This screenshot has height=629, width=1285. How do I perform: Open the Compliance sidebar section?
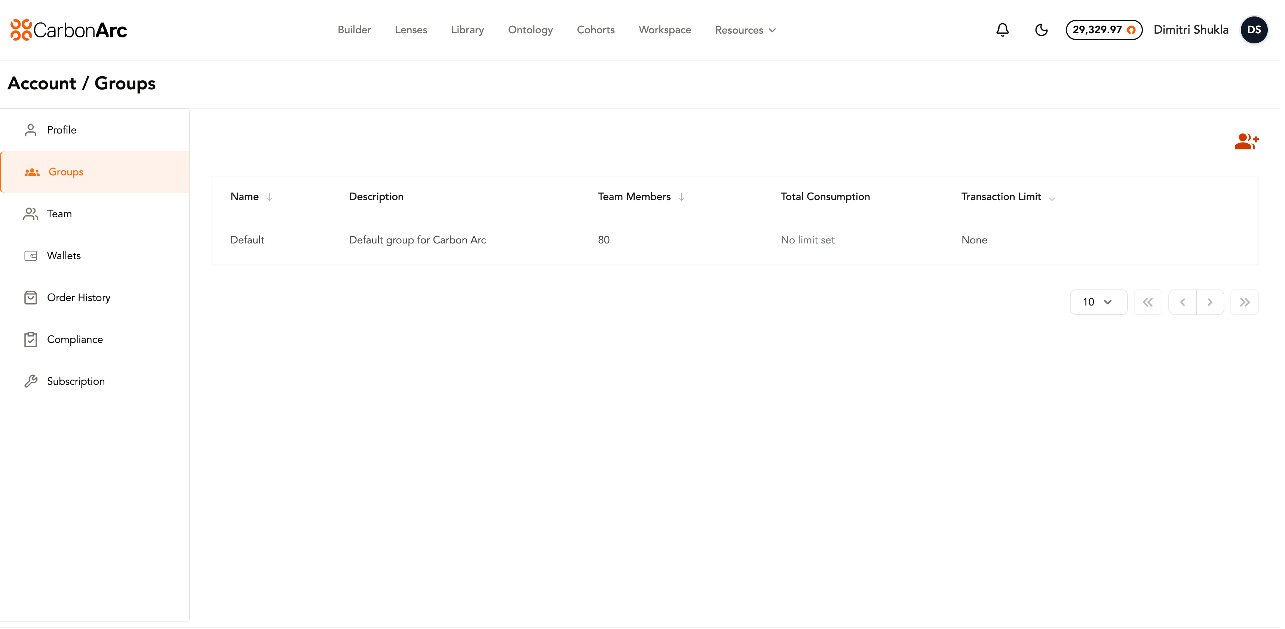tap(75, 339)
